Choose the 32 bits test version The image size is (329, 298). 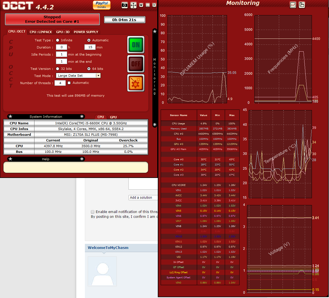[58, 69]
